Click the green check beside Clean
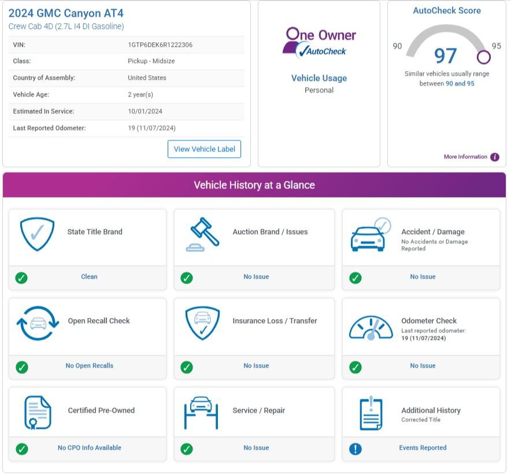The height and width of the screenshot is (474, 511). tap(21, 277)
